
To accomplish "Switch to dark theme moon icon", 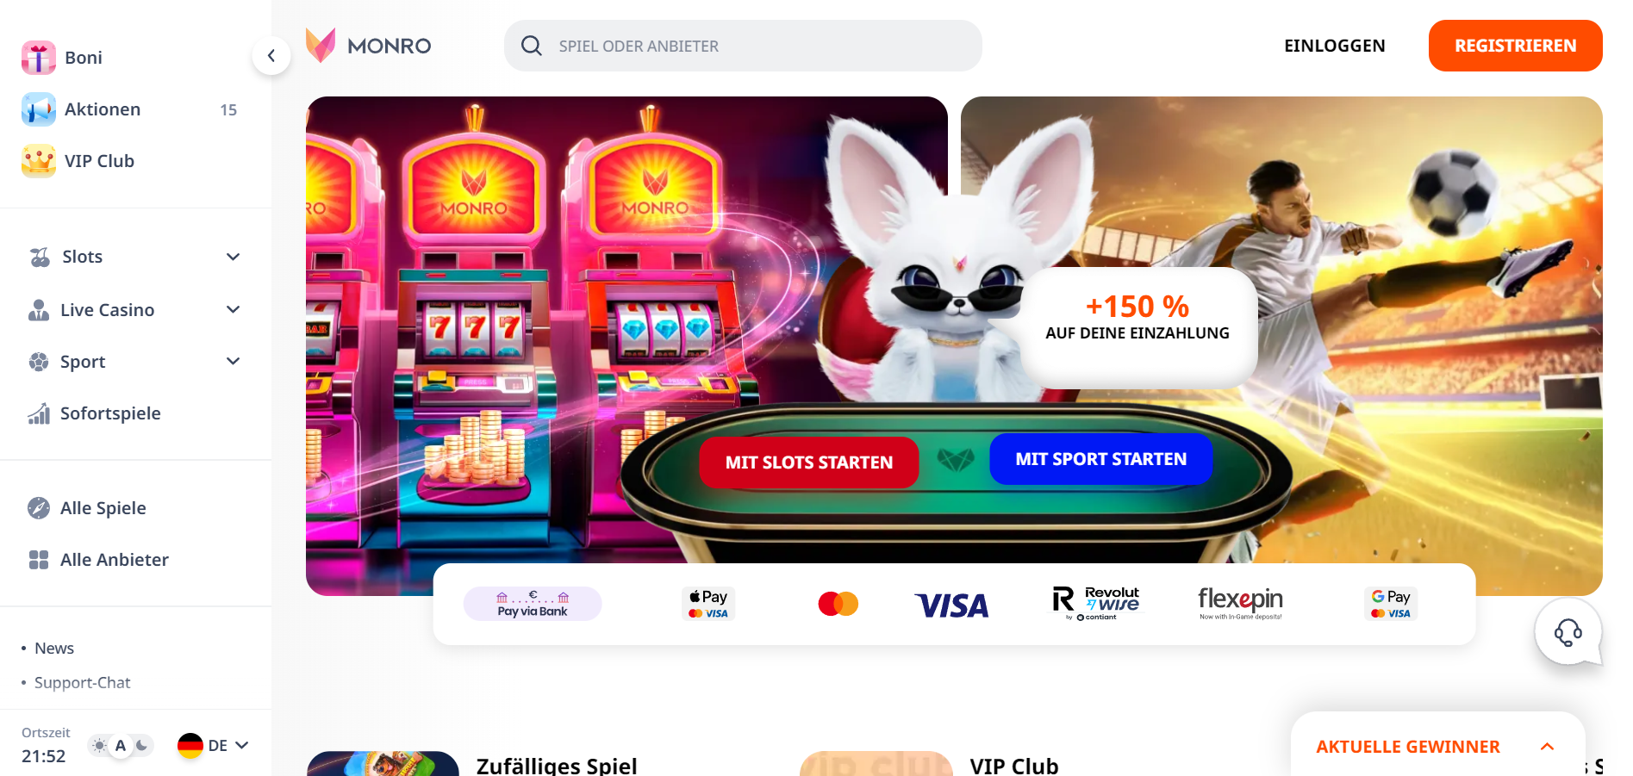I will point(142,746).
